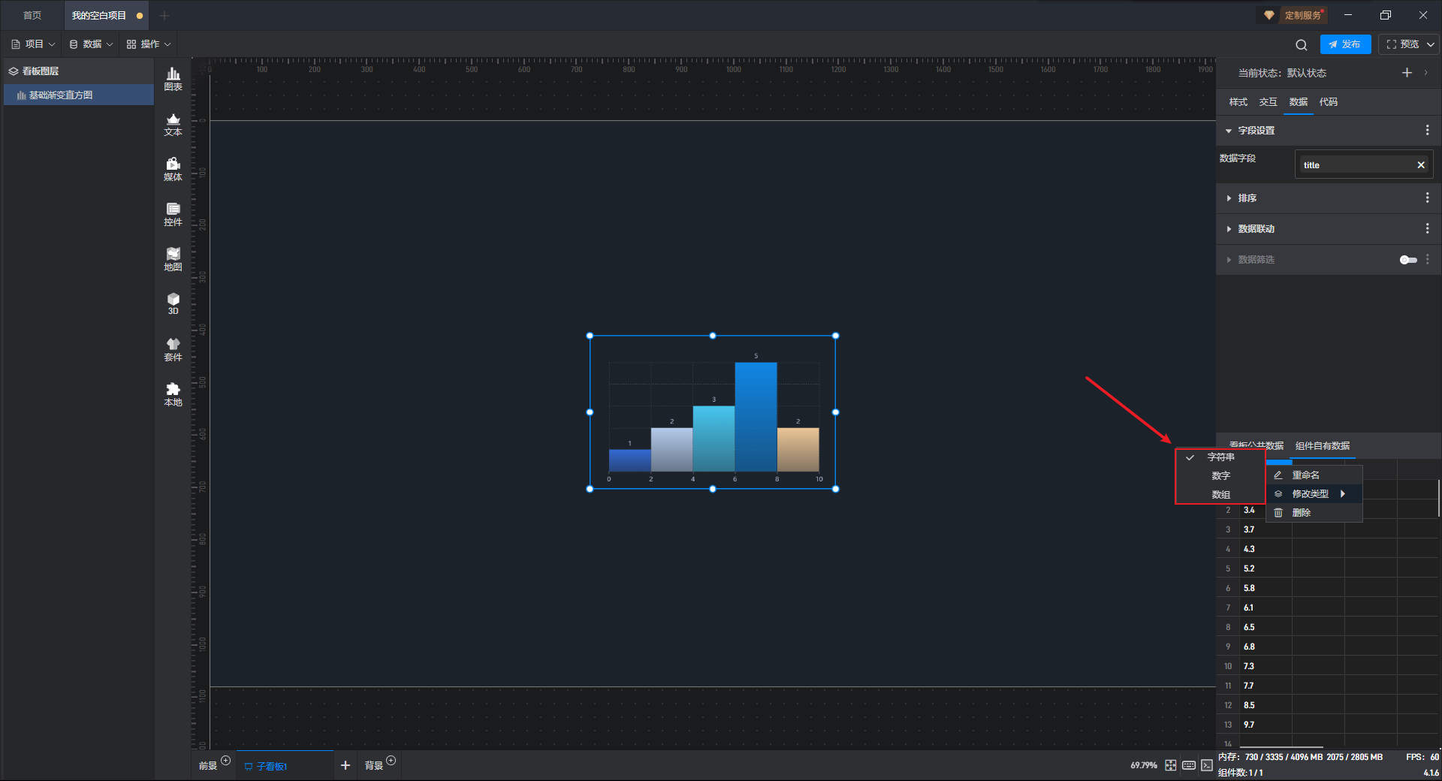Select the 3D components icon
The width and height of the screenshot is (1442, 781).
tap(173, 303)
